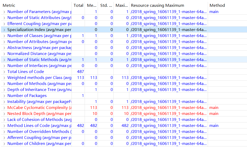Select the Weighted methods per Class row
The height and width of the screenshot is (147, 247).
click(x=39, y=78)
